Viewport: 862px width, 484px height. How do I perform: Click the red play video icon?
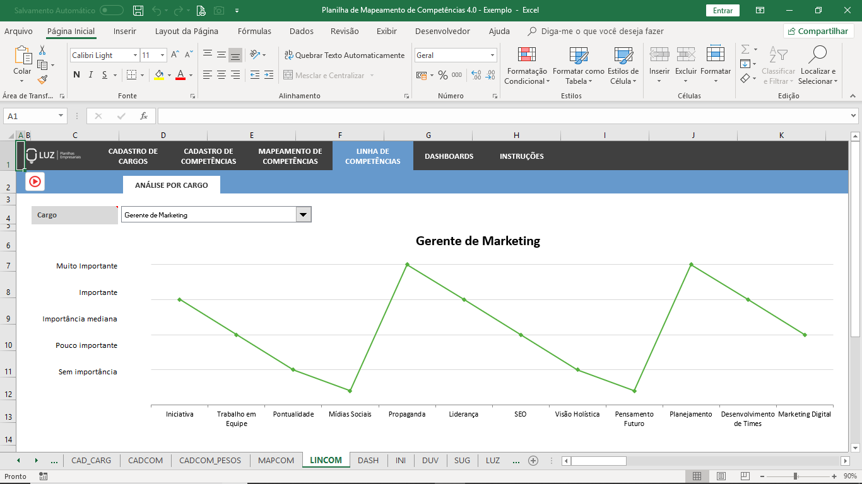[35, 181]
